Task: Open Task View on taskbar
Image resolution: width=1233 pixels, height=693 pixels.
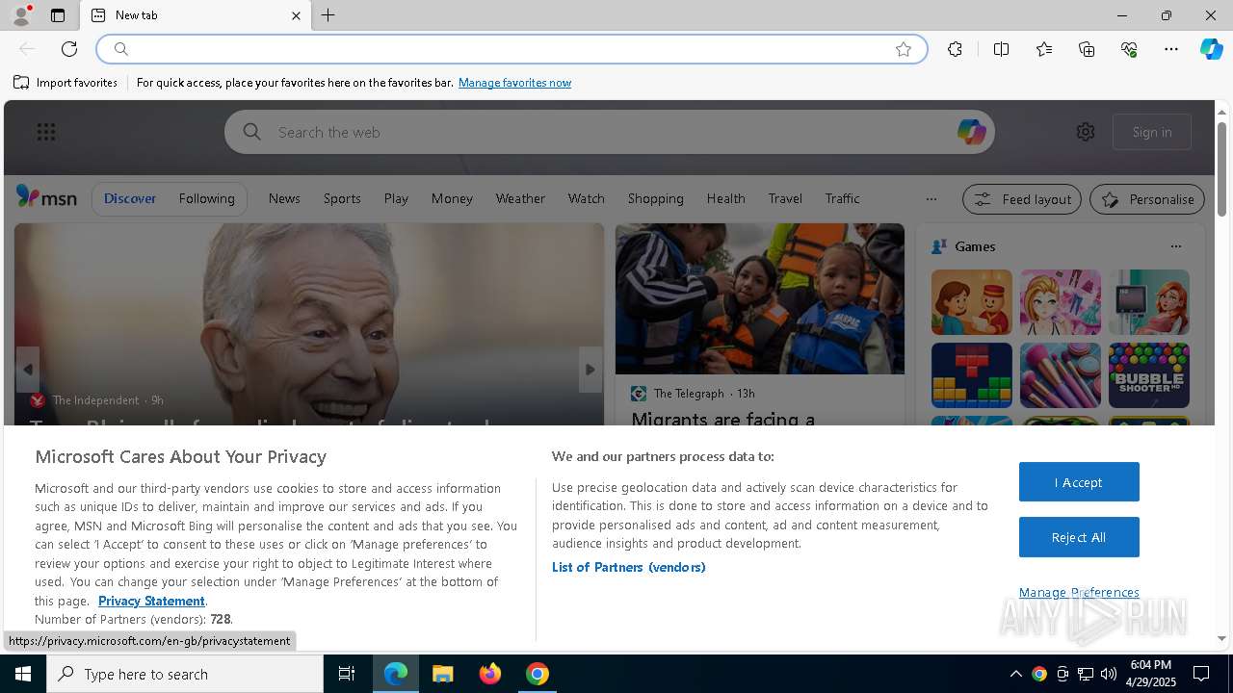Action: coord(347,674)
